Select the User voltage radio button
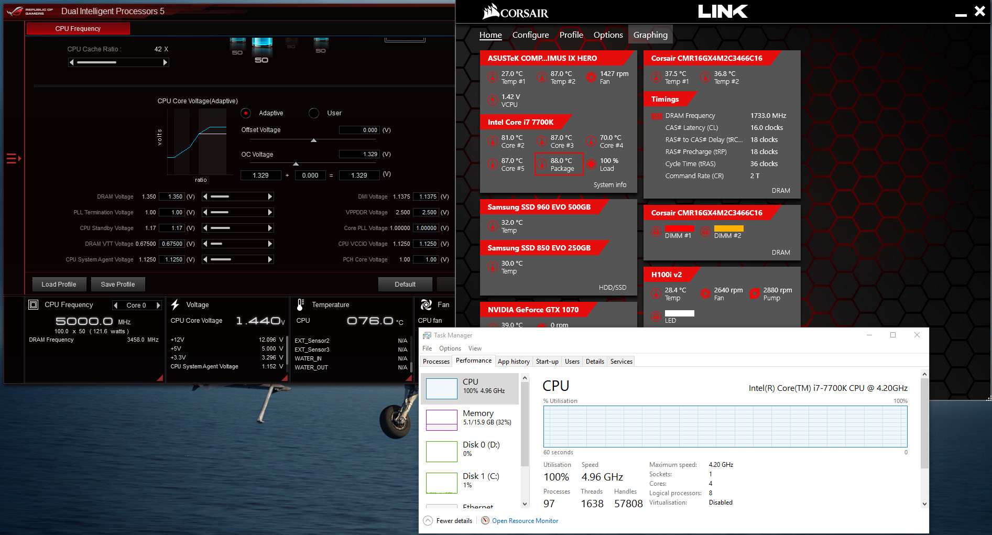The image size is (992, 535). [314, 113]
